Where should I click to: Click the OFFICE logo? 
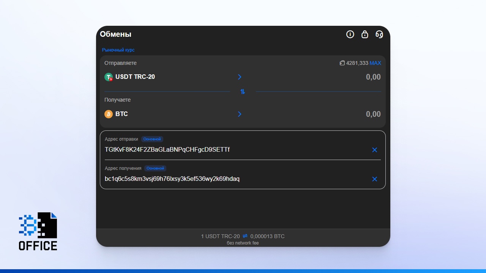[38, 231]
